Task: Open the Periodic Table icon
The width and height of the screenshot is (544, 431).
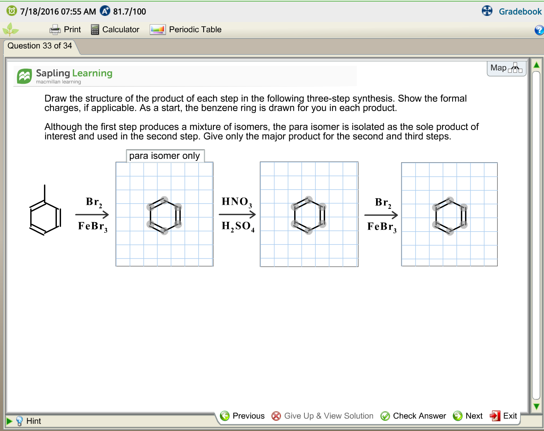Action: (x=158, y=30)
